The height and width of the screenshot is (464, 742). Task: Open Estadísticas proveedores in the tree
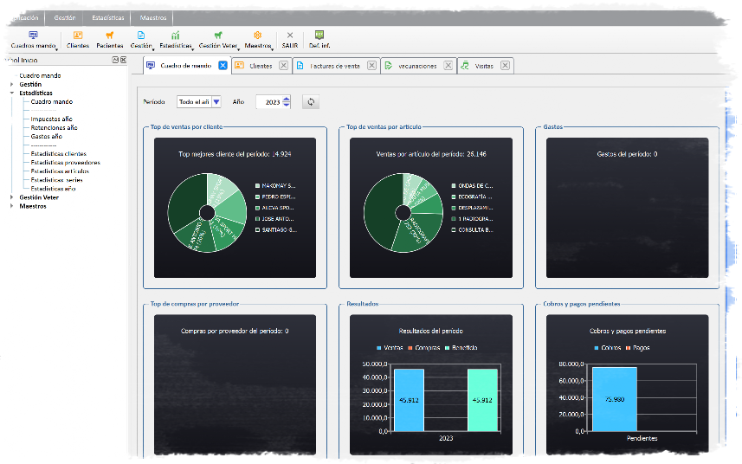point(65,162)
